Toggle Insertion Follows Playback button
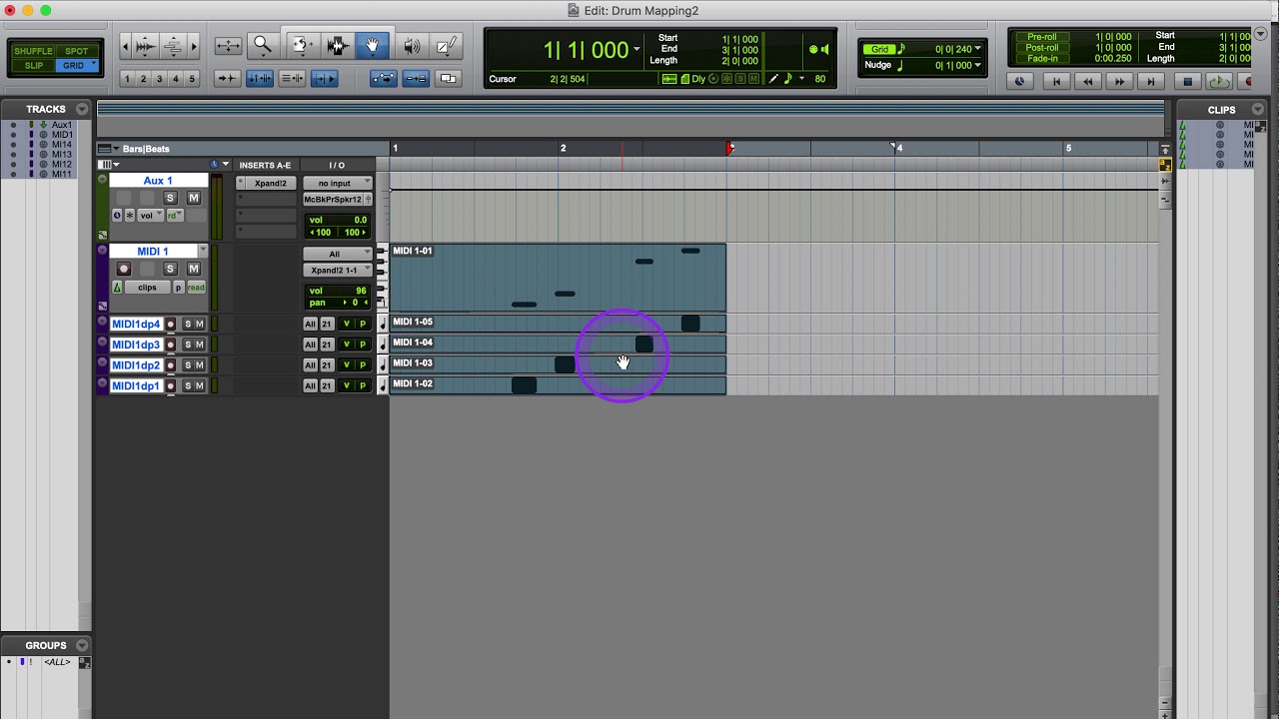The width and height of the screenshot is (1279, 719). (324, 79)
